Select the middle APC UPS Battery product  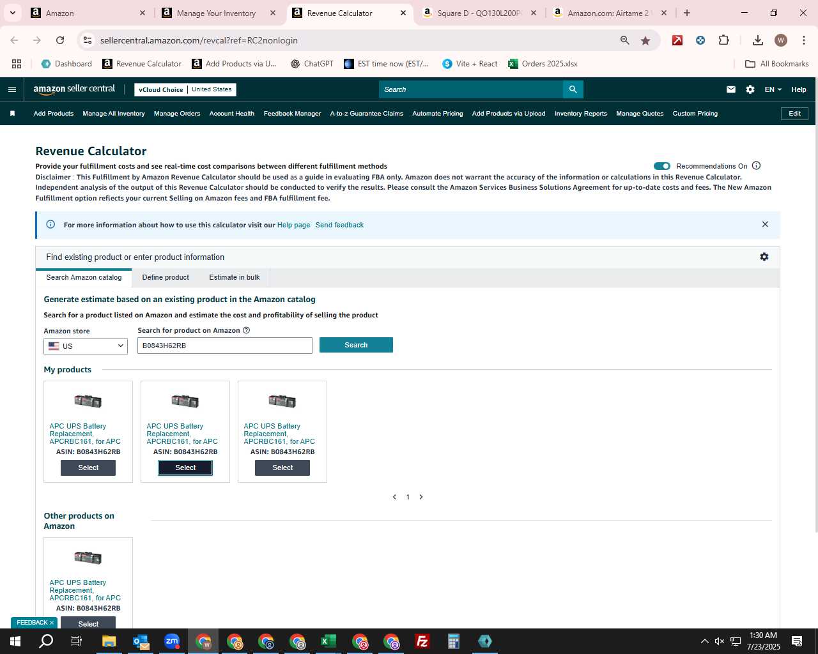[x=185, y=468]
